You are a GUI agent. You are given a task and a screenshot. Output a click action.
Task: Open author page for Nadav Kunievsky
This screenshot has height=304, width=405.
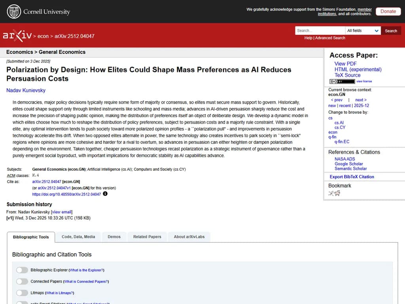[26, 90]
